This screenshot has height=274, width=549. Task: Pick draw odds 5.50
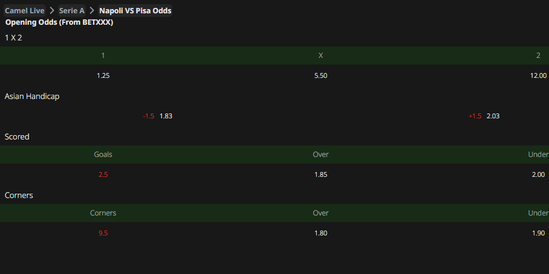(x=320, y=75)
